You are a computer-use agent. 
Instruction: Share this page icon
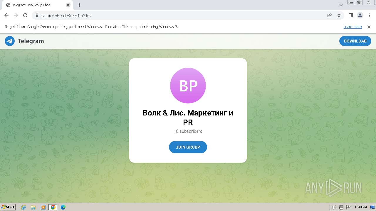pyautogui.click(x=330, y=16)
